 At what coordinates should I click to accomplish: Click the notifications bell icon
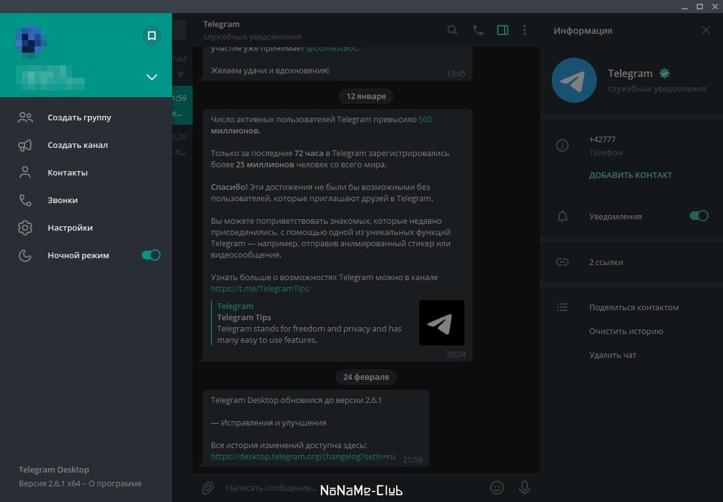tap(562, 216)
